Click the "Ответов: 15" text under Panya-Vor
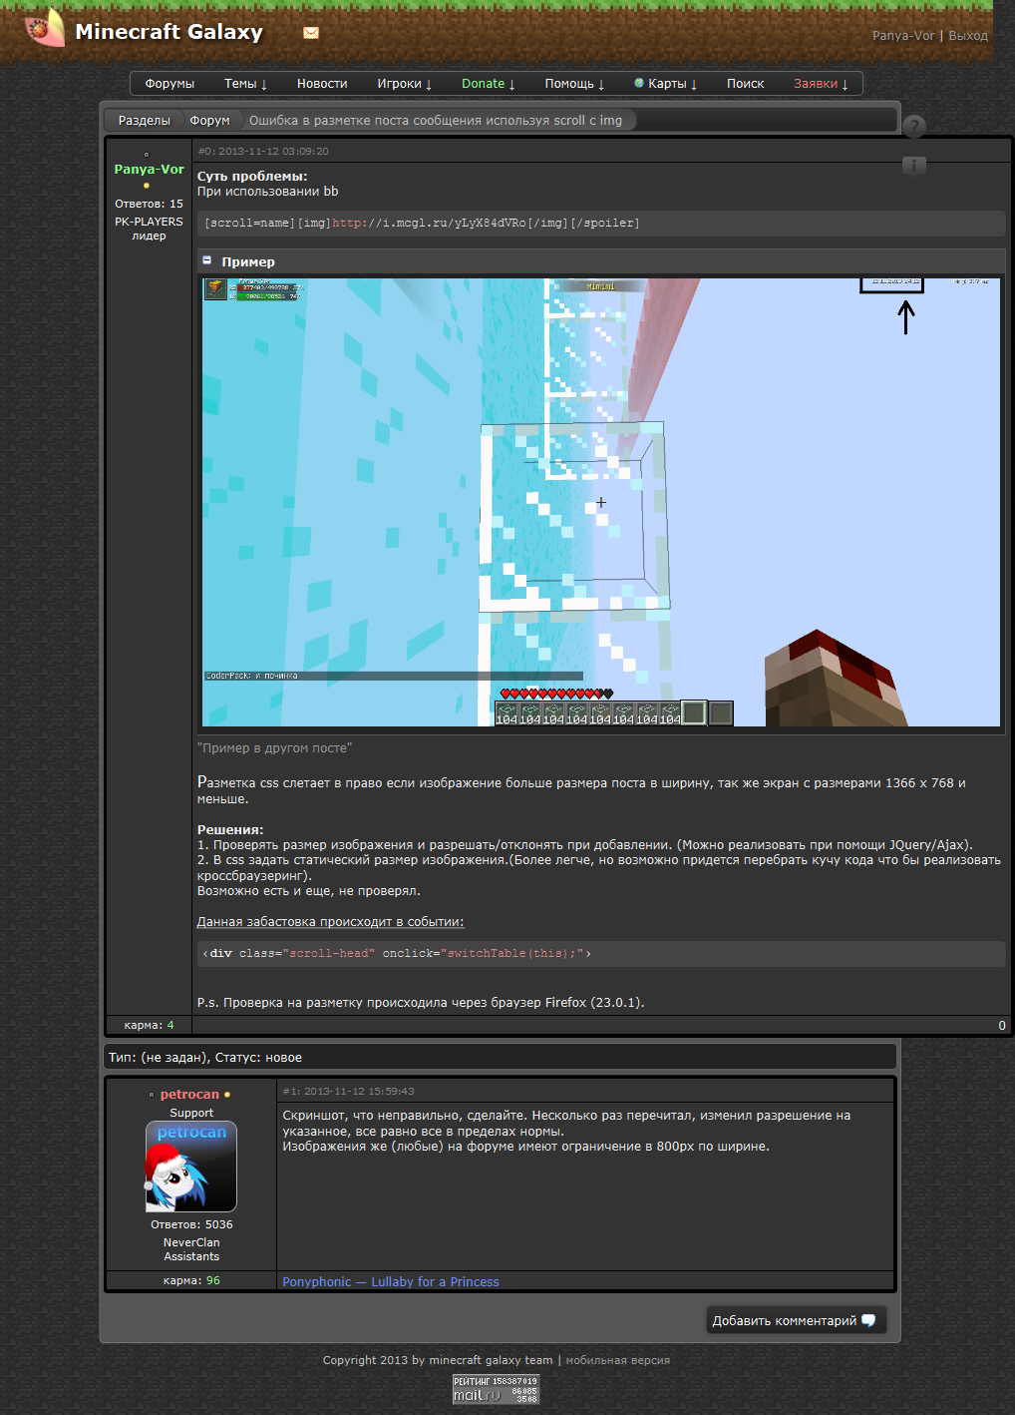Viewport: 1015px width, 1415px height. pos(149,204)
